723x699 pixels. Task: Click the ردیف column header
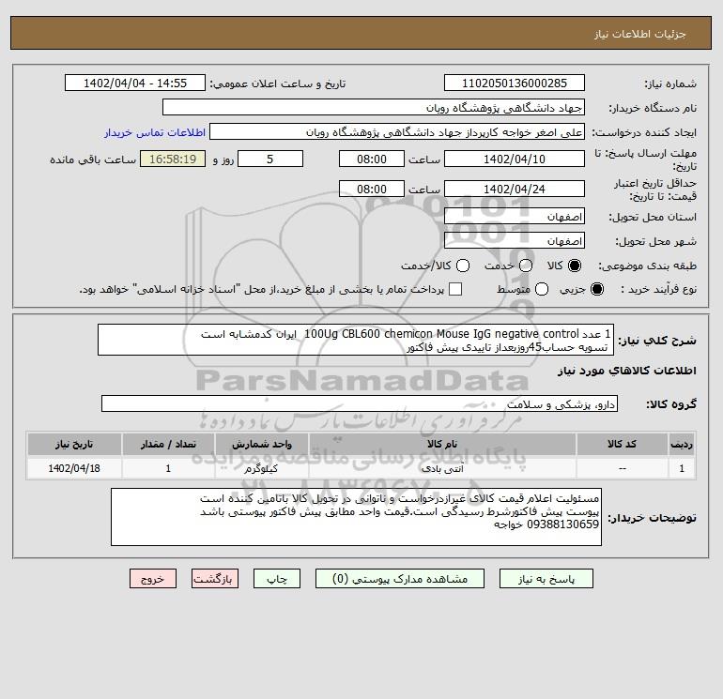click(682, 444)
